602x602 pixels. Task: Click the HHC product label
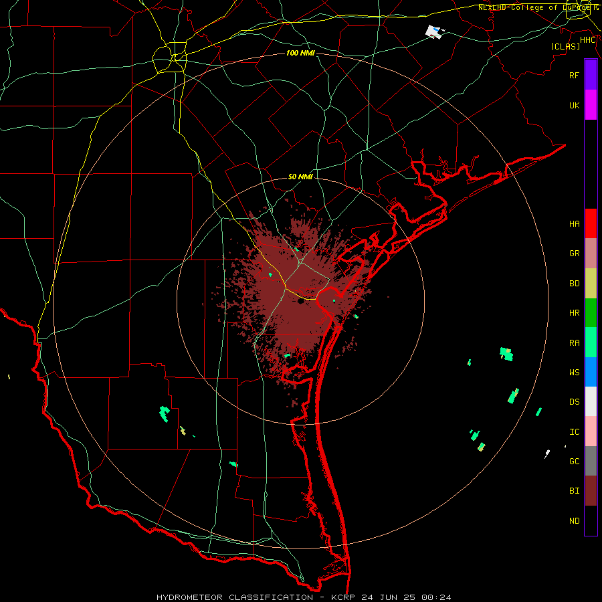[588, 40]
